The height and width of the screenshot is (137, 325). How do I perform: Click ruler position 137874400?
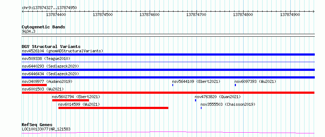56,15
